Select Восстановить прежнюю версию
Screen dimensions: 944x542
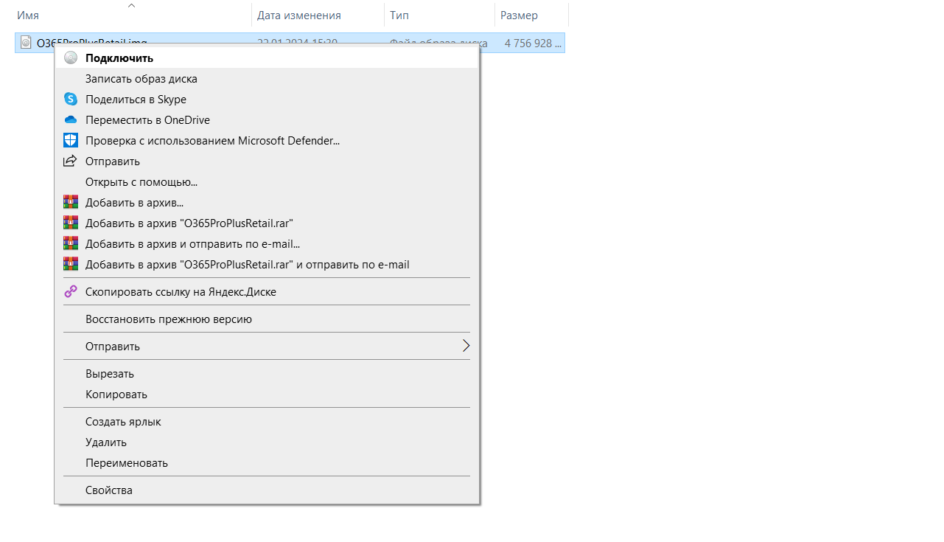169,319
